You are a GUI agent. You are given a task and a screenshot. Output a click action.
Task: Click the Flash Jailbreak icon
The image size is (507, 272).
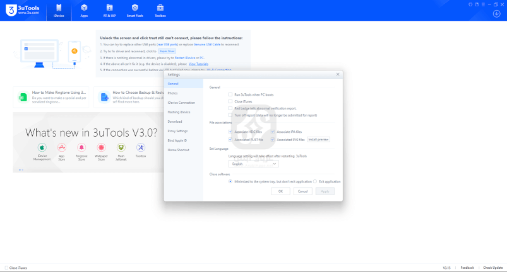click(121, 147)
